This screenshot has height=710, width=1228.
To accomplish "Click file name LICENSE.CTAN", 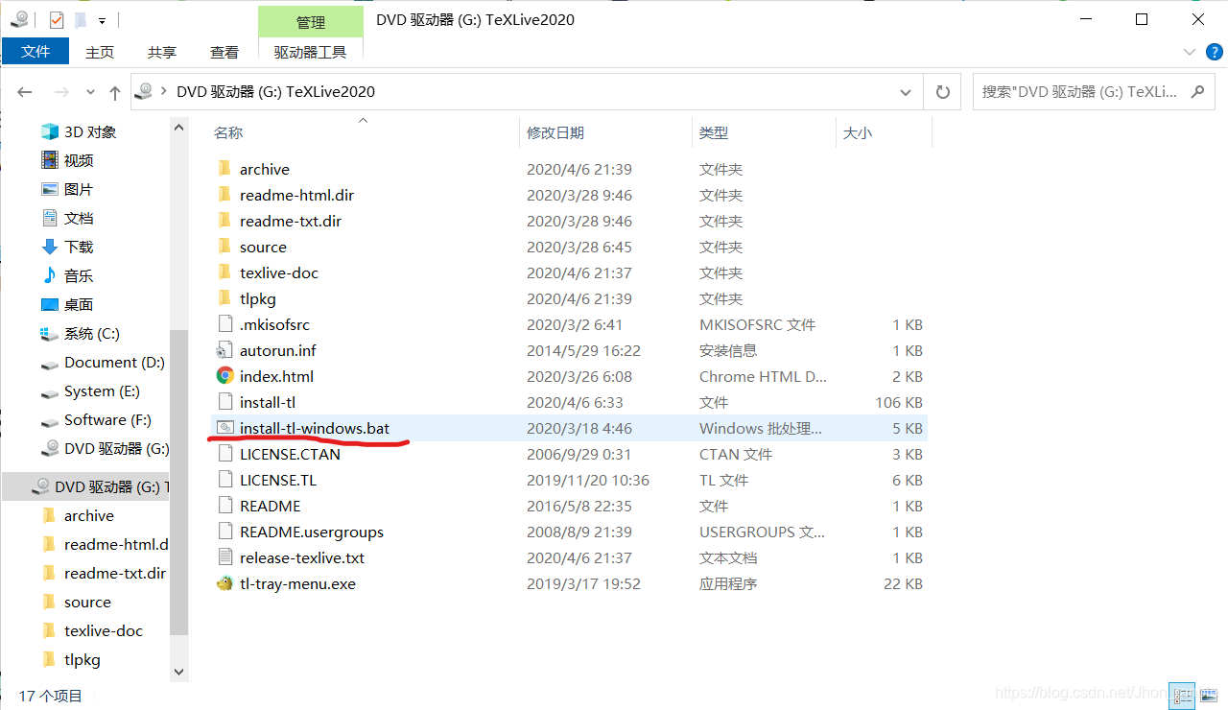I will pos(290,454).
